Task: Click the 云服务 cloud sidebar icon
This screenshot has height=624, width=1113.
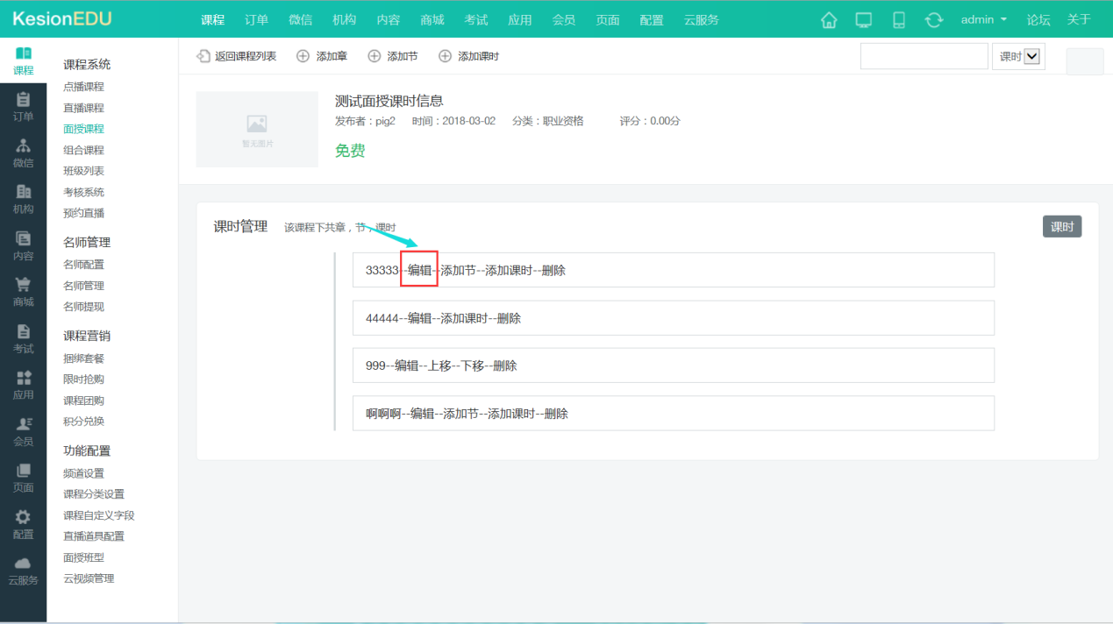Action: point(24,571)
